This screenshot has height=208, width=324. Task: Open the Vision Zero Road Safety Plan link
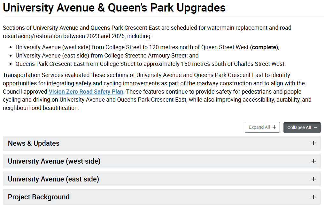(x=86, y=92)
